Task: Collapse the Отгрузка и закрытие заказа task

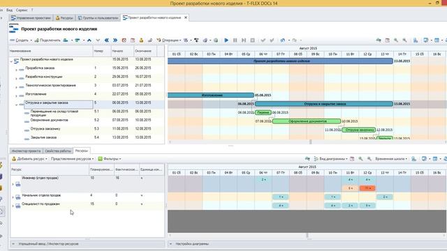Action: click(x=16, y=105)
